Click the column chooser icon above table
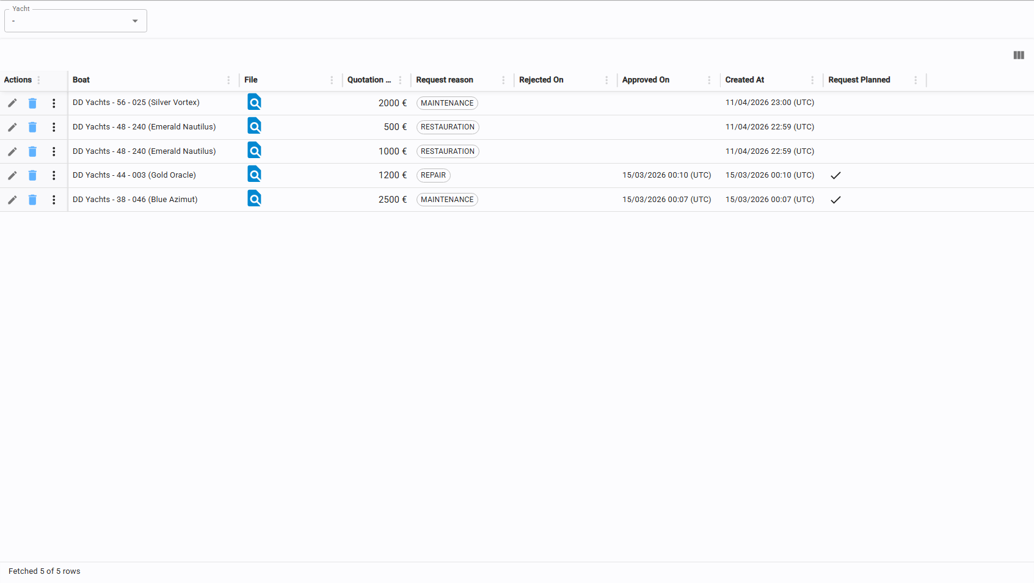The image size is (1034, 583). [x=1018, y=56]
